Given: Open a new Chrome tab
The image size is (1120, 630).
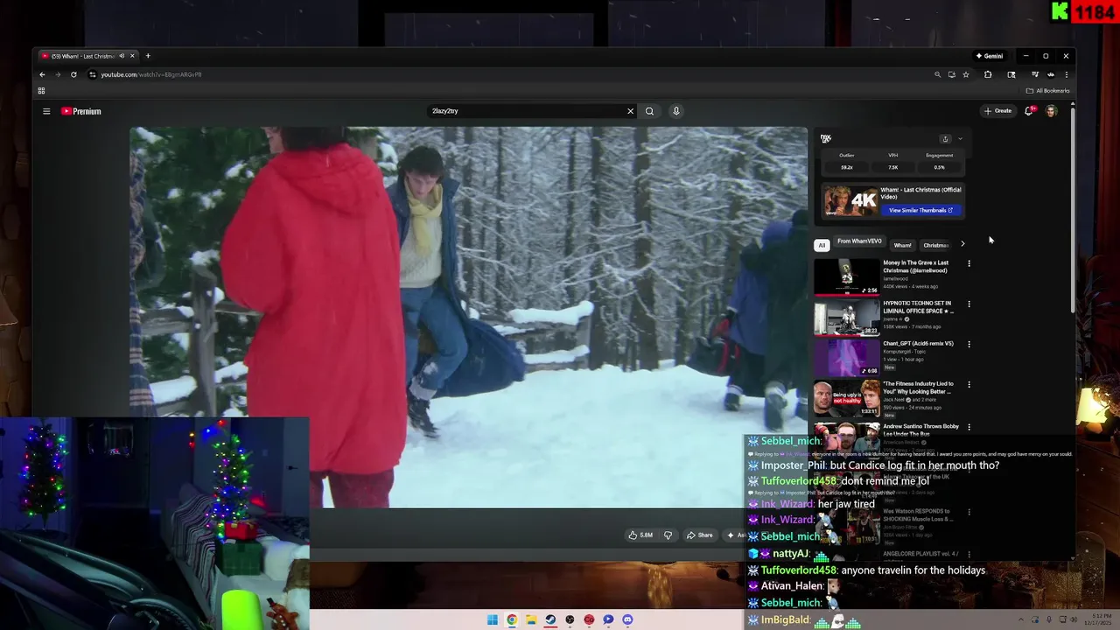Looking at the screenshot, I should pos(148,56).
